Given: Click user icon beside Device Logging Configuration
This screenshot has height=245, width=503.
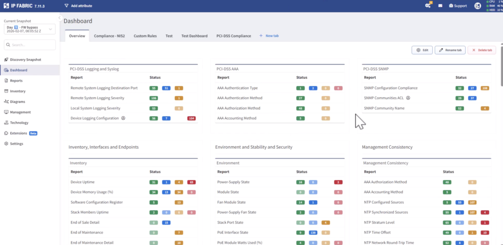Looking at the screenshot, I should click(123, 118).
